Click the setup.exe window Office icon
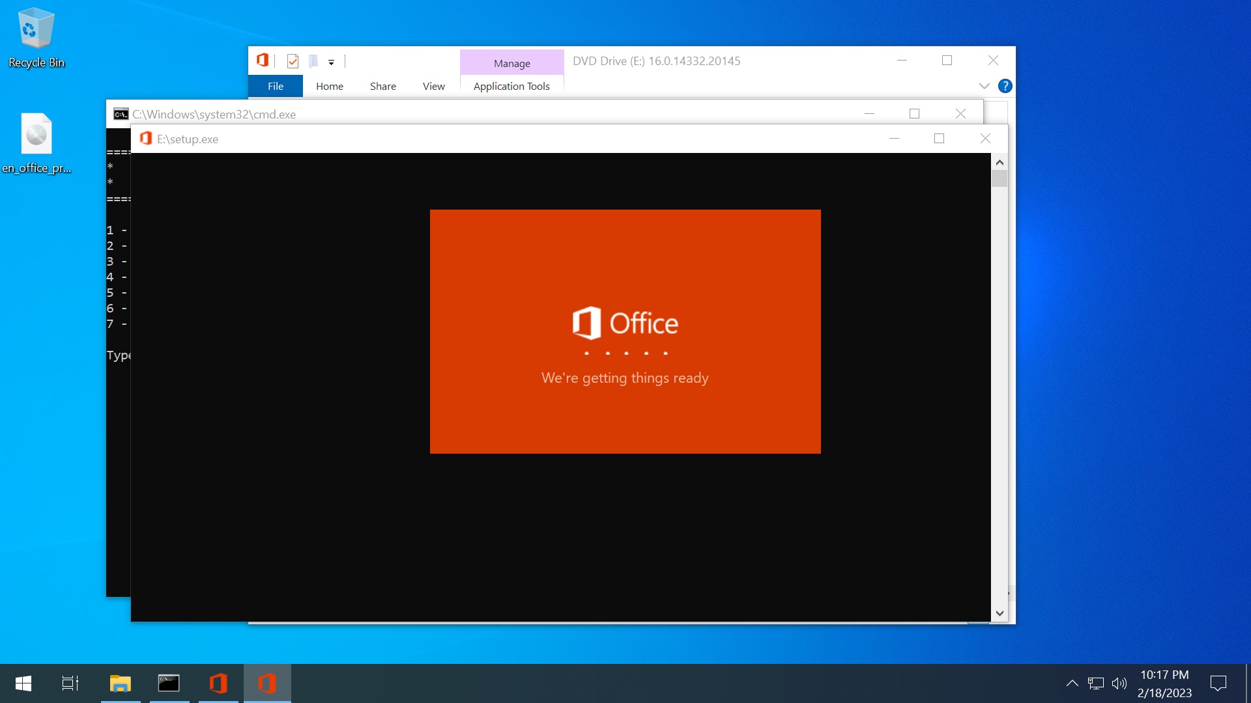1251x703 pixels. [146, 139]
